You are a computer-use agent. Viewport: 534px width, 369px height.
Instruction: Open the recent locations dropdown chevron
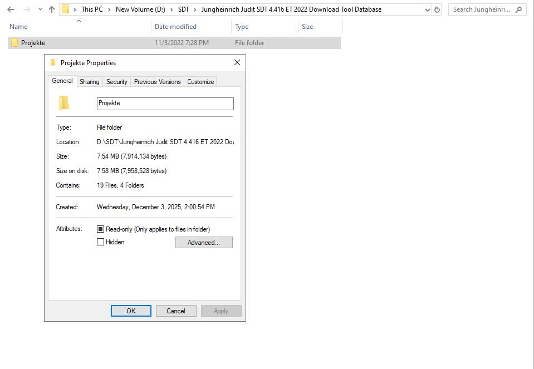click(40, 9)
